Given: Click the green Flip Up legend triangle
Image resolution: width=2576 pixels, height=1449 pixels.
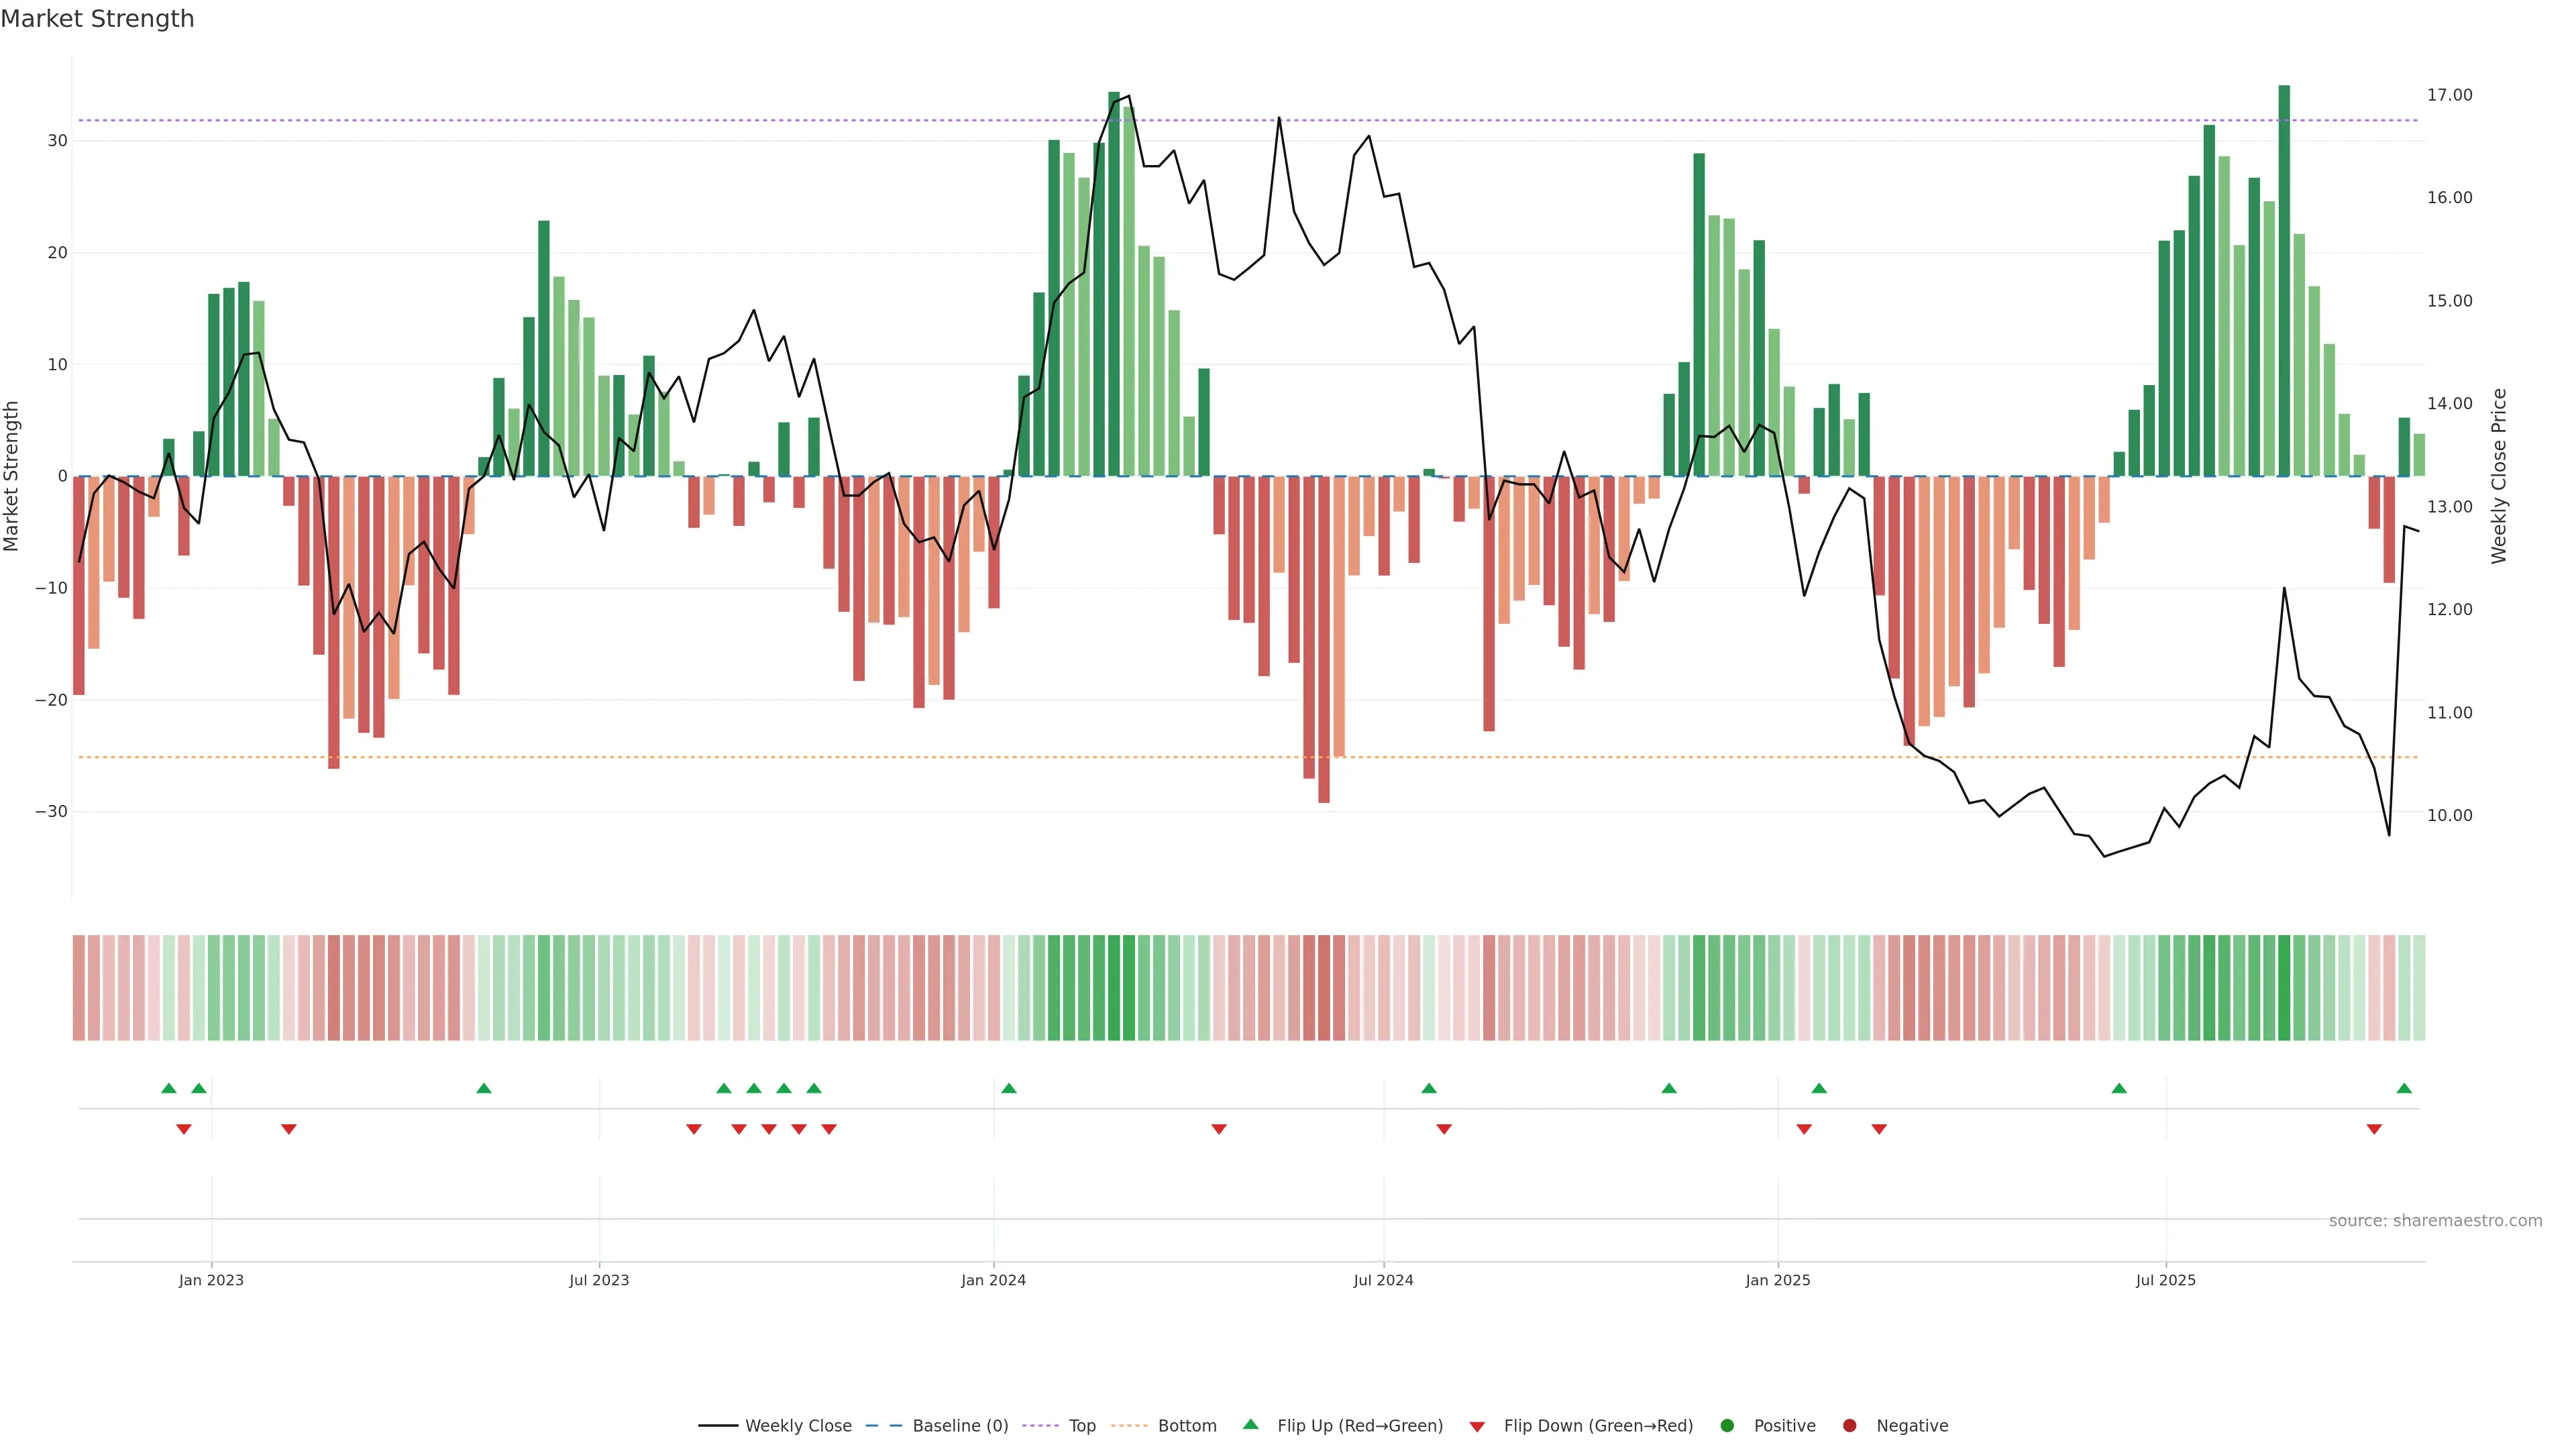Looking at the screenshot, I should [x=1250, y=1424].
